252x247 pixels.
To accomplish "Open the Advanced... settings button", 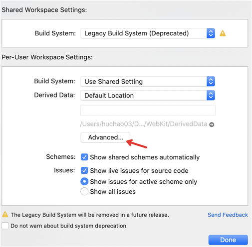I will tap(106, 137).
